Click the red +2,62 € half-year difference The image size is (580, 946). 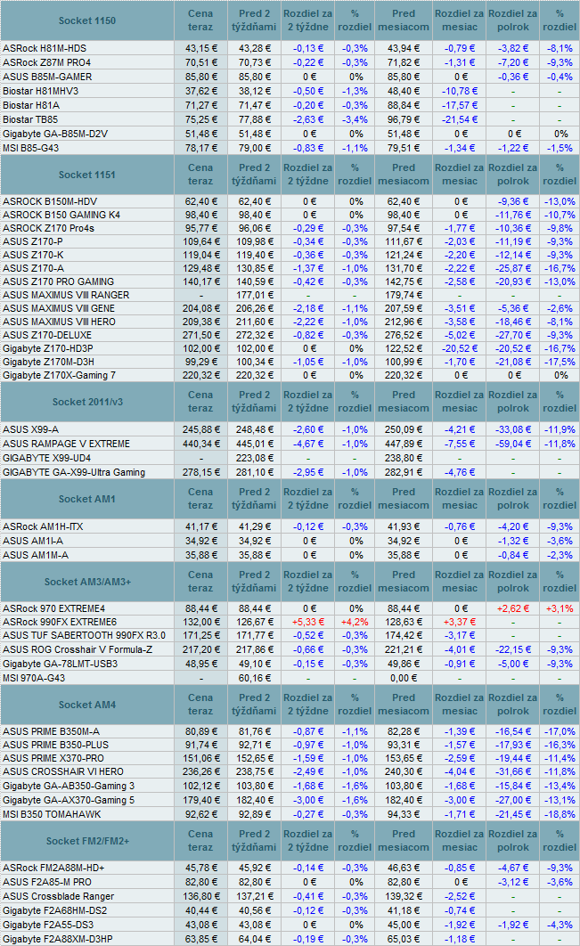pos(513,608)
